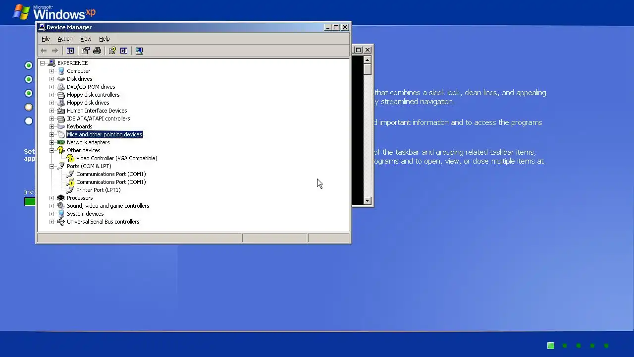Click the Processors chip icon
The image size is (634, 357).
coord(61,198)
